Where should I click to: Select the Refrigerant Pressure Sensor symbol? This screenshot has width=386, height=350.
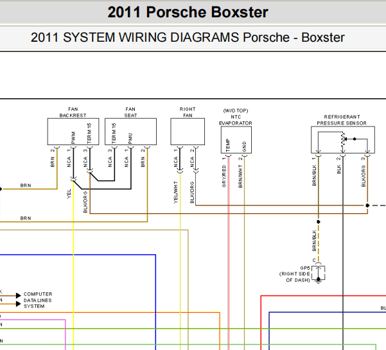343,139
